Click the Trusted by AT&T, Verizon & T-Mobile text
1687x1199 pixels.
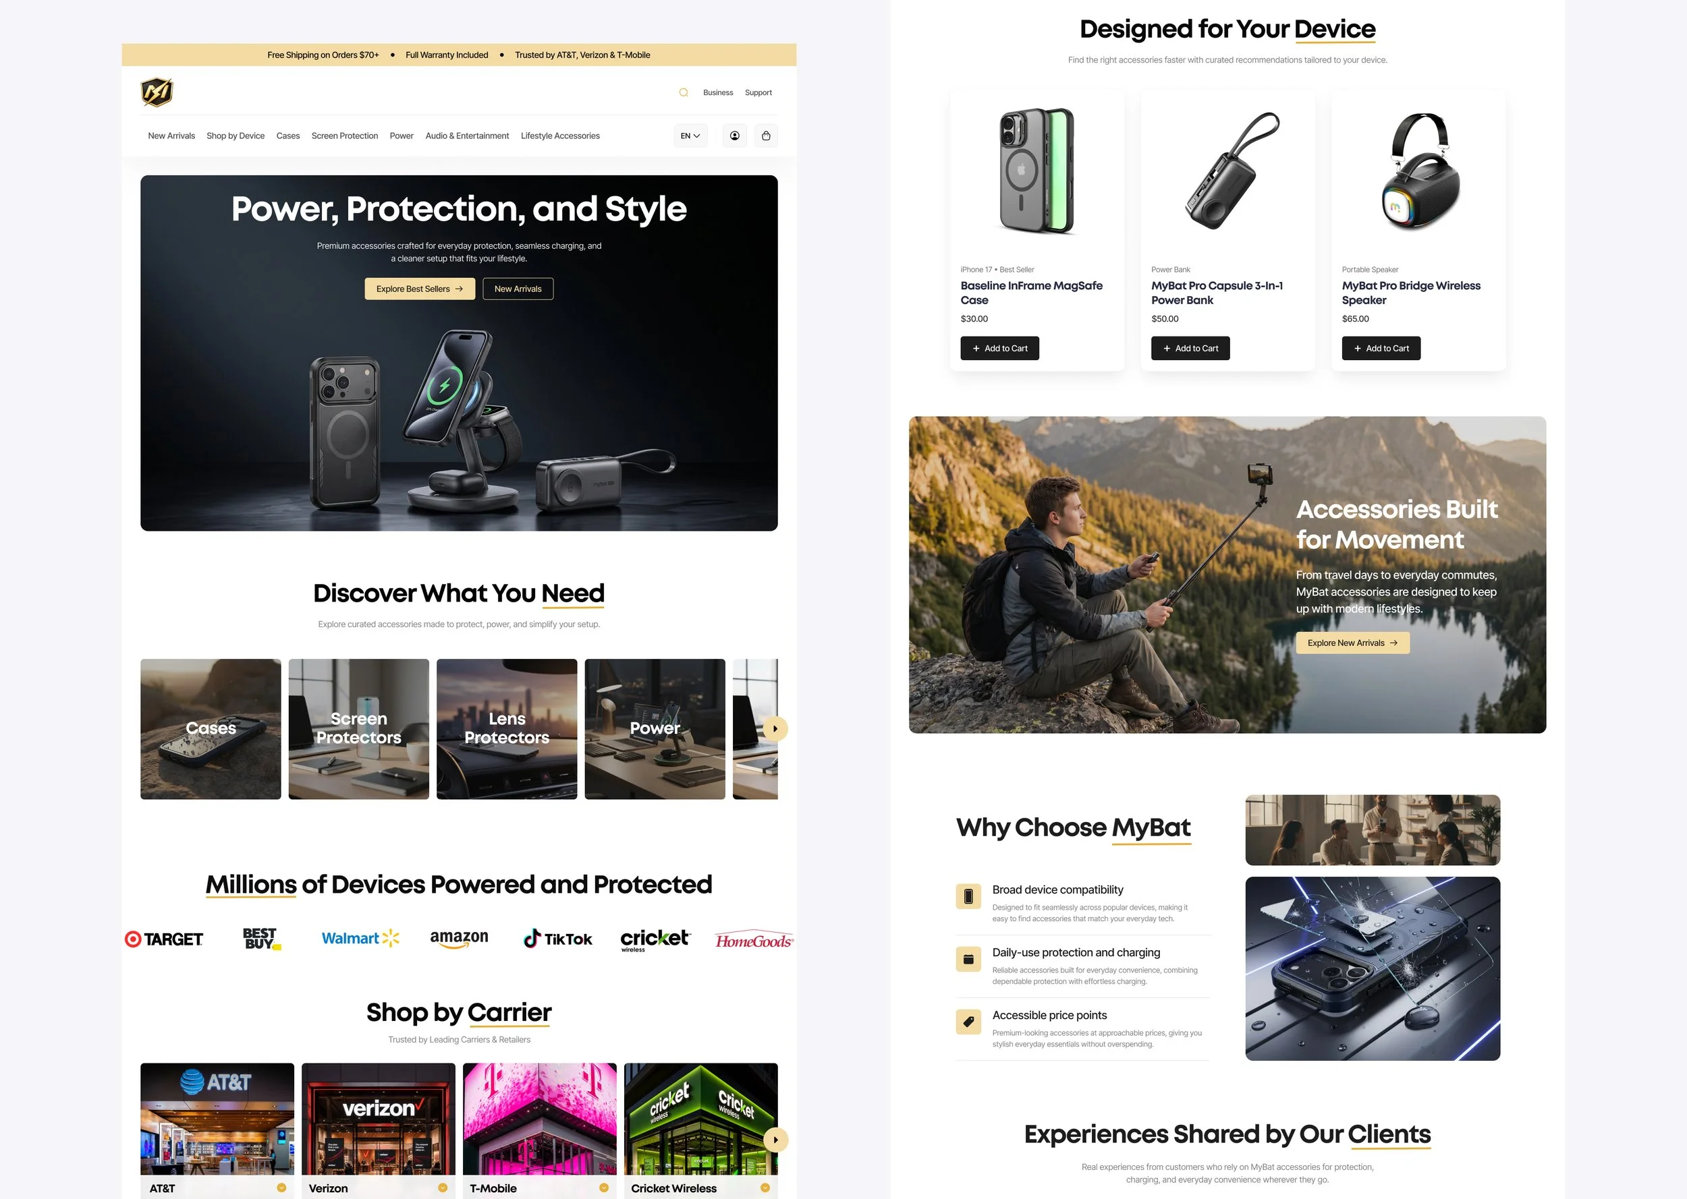coord(582,55)
